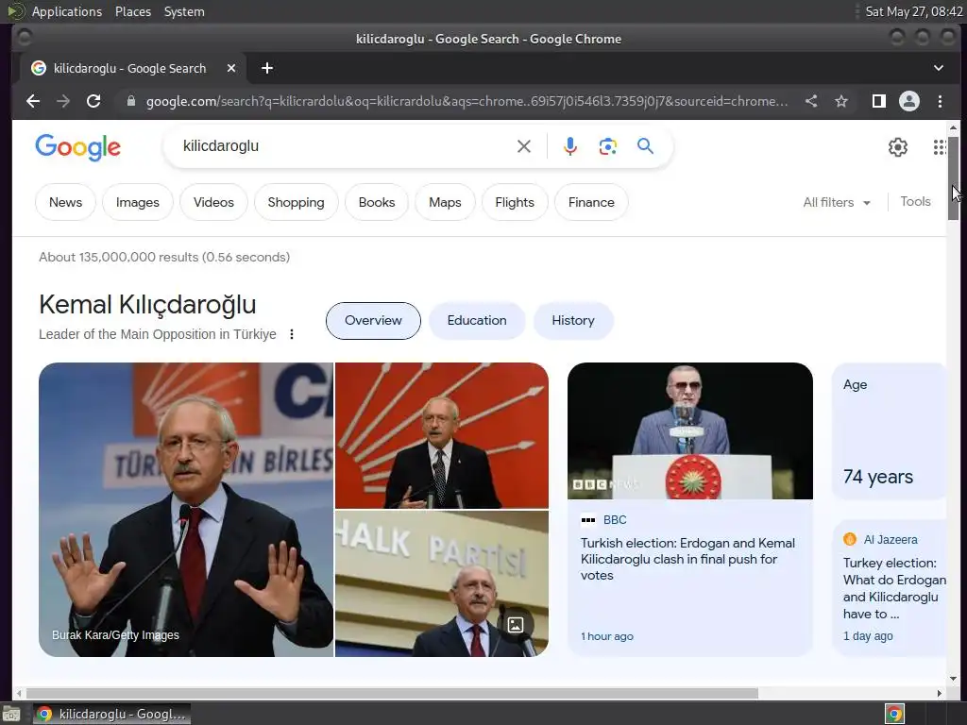Open the Chrome profile avatar menu

coord(909,101)
